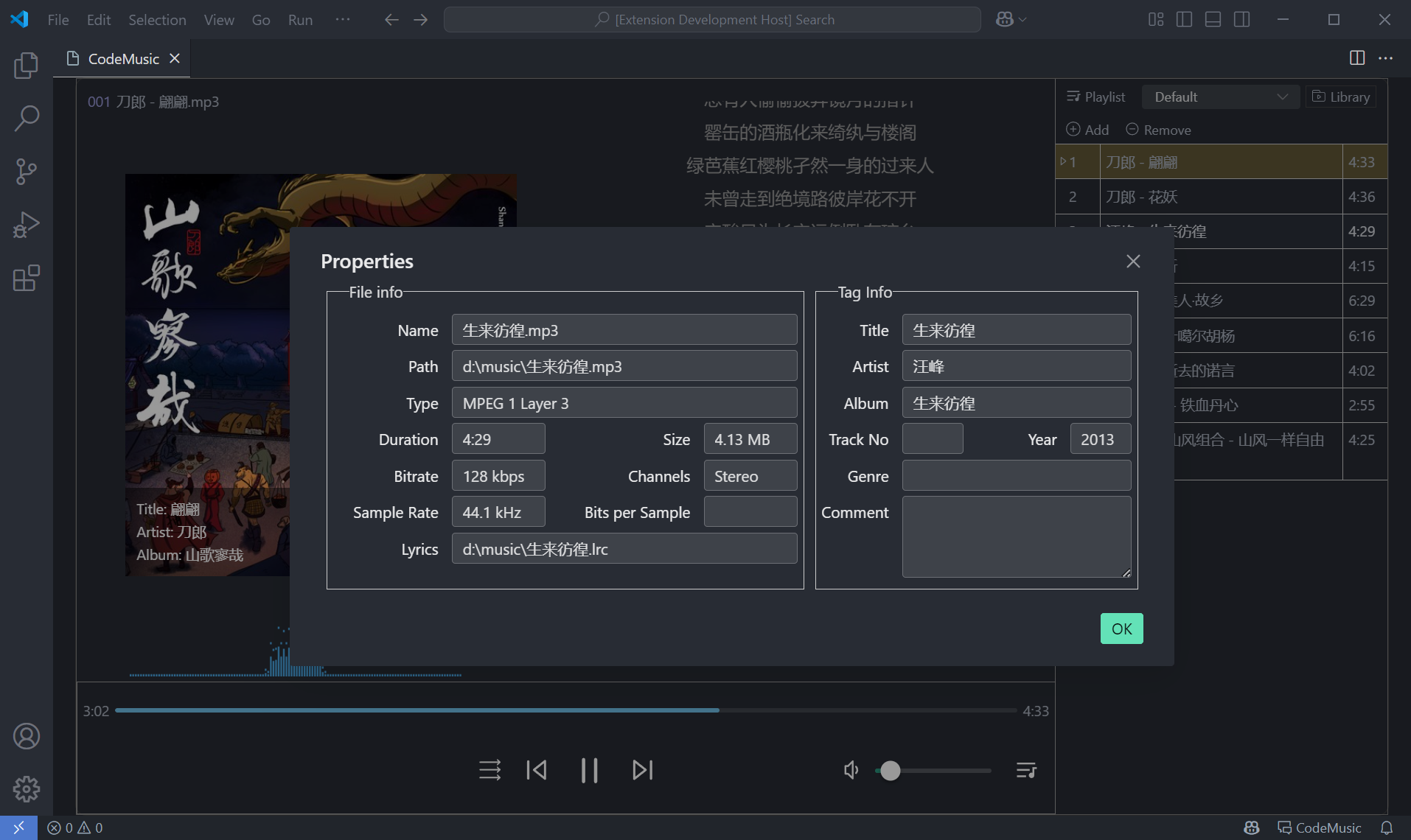Open editor More Actions ellipsis

(x=1386, y=58)
